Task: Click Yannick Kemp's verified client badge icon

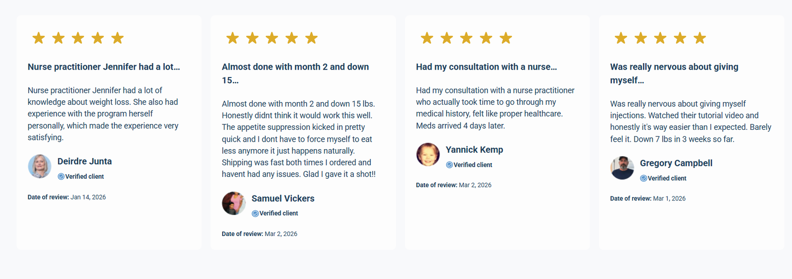Action: click(449, 165)
